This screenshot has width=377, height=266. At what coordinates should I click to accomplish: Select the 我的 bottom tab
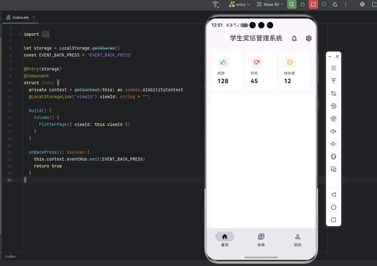(x=298, y=239)
